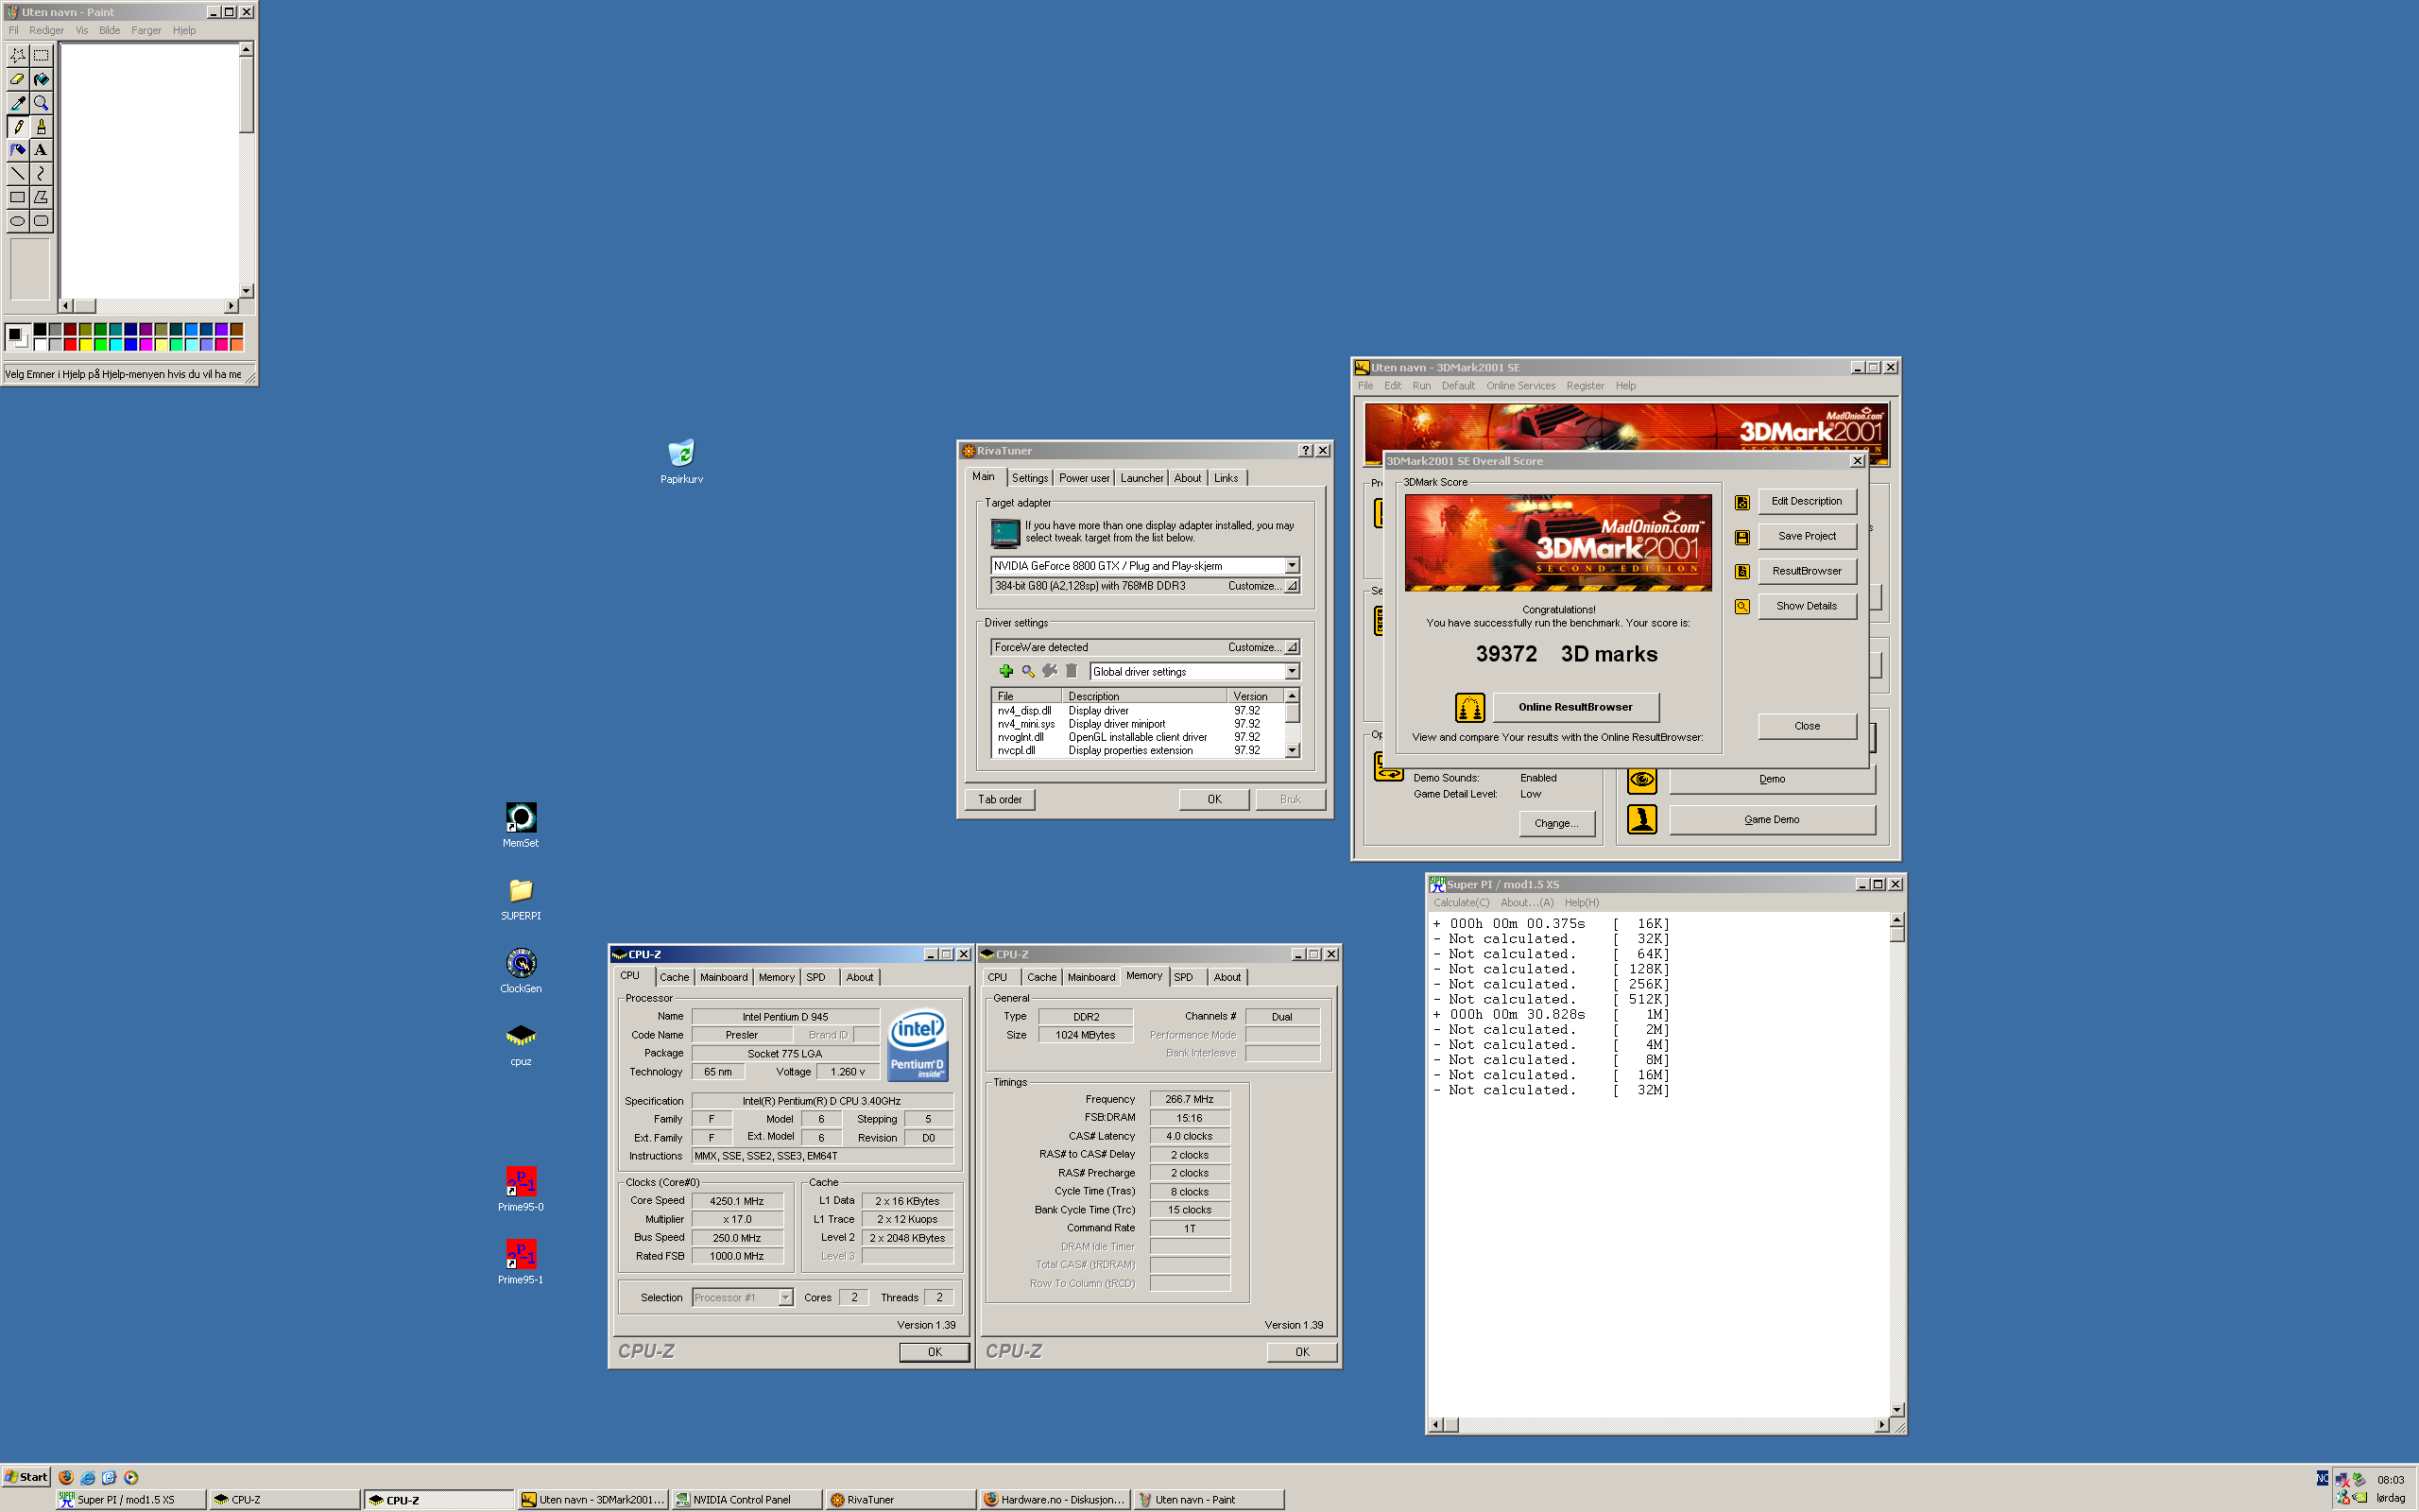Image resolution: width=2419 pixels, height=1512 pixels.
Task: Pick the Pick Color eyedropper tool
Action: [18, 103]
